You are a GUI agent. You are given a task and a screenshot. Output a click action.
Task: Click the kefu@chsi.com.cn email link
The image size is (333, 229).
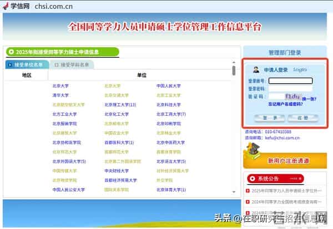282,138
